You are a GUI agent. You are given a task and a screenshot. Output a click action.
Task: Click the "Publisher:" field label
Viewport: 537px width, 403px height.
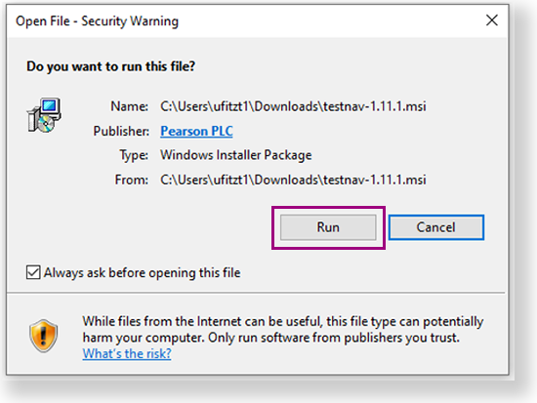[121, 131]
